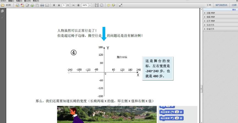Open the 帮助(H) menu

point(36,1)
